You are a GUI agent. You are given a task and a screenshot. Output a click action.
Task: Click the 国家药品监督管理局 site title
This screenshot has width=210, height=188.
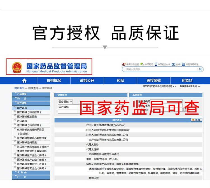click(x=57, y=66)
